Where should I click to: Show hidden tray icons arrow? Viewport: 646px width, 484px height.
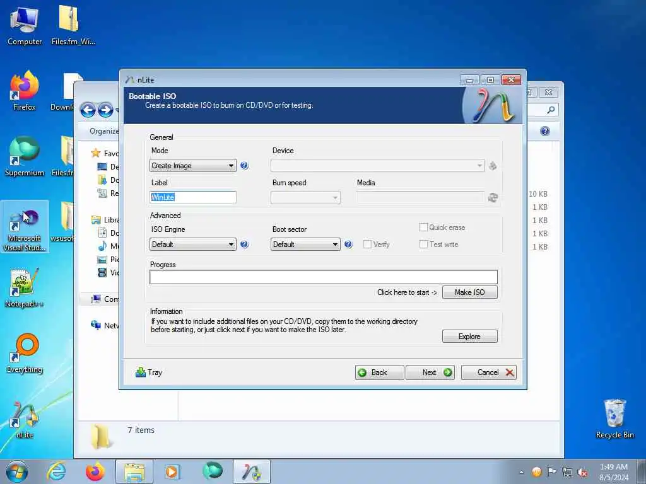(x=522, y=472)
